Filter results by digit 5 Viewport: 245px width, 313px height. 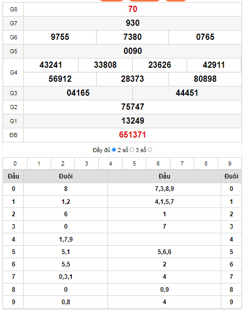click(134, 163)
